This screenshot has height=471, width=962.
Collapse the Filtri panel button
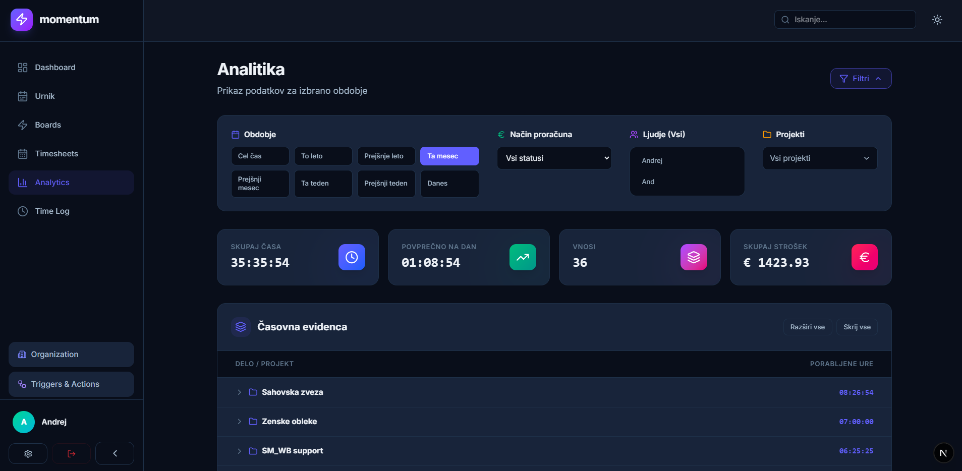860,79
